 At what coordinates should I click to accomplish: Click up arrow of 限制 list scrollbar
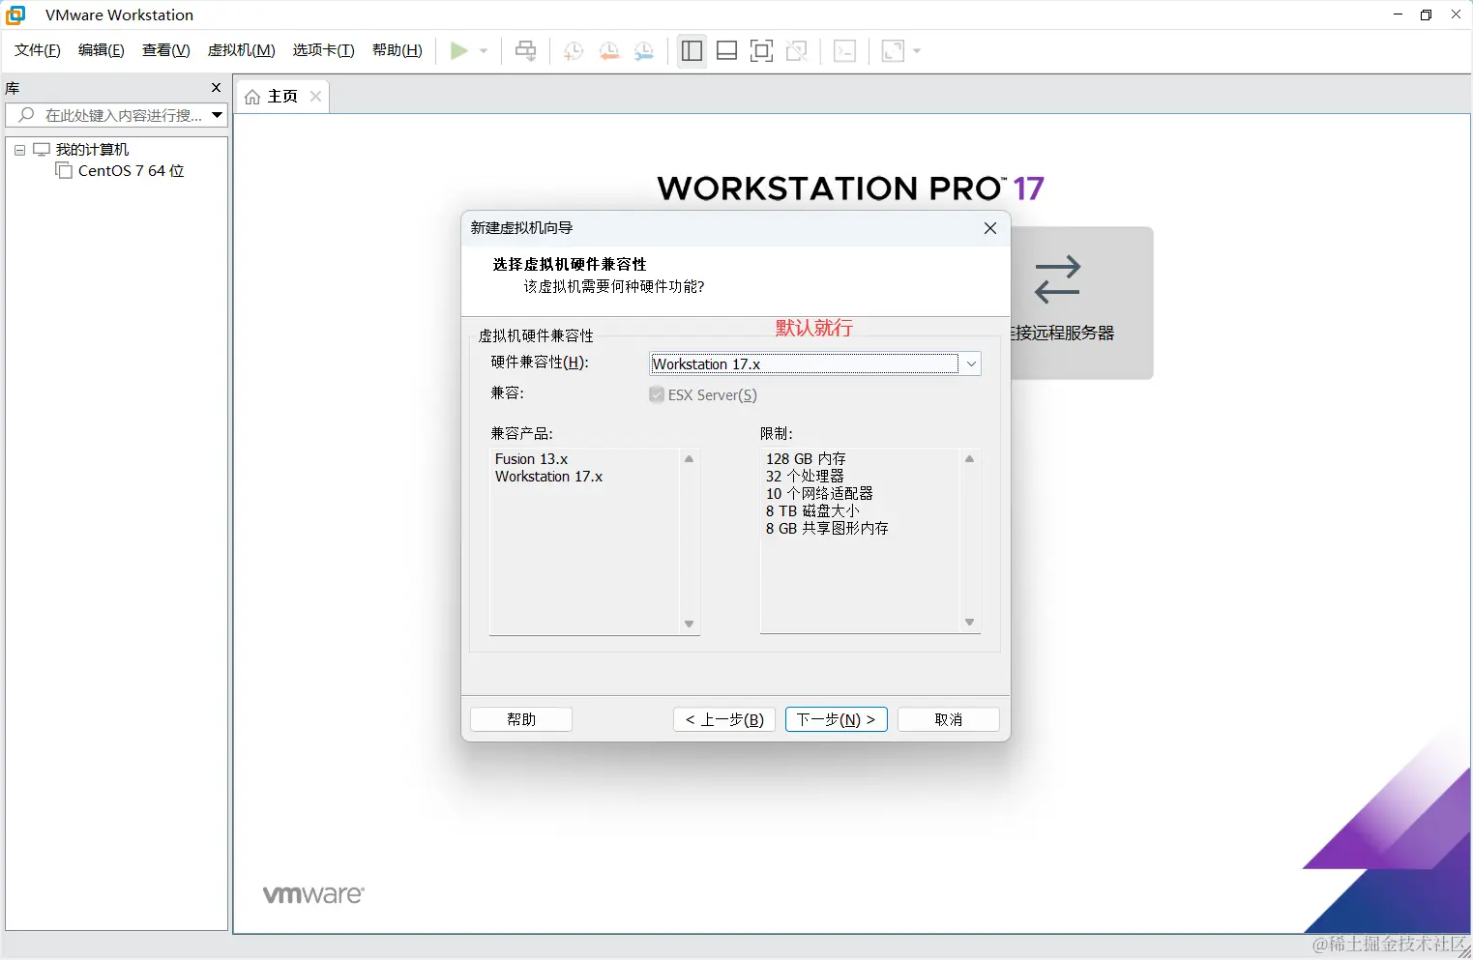tap(970, 459)
